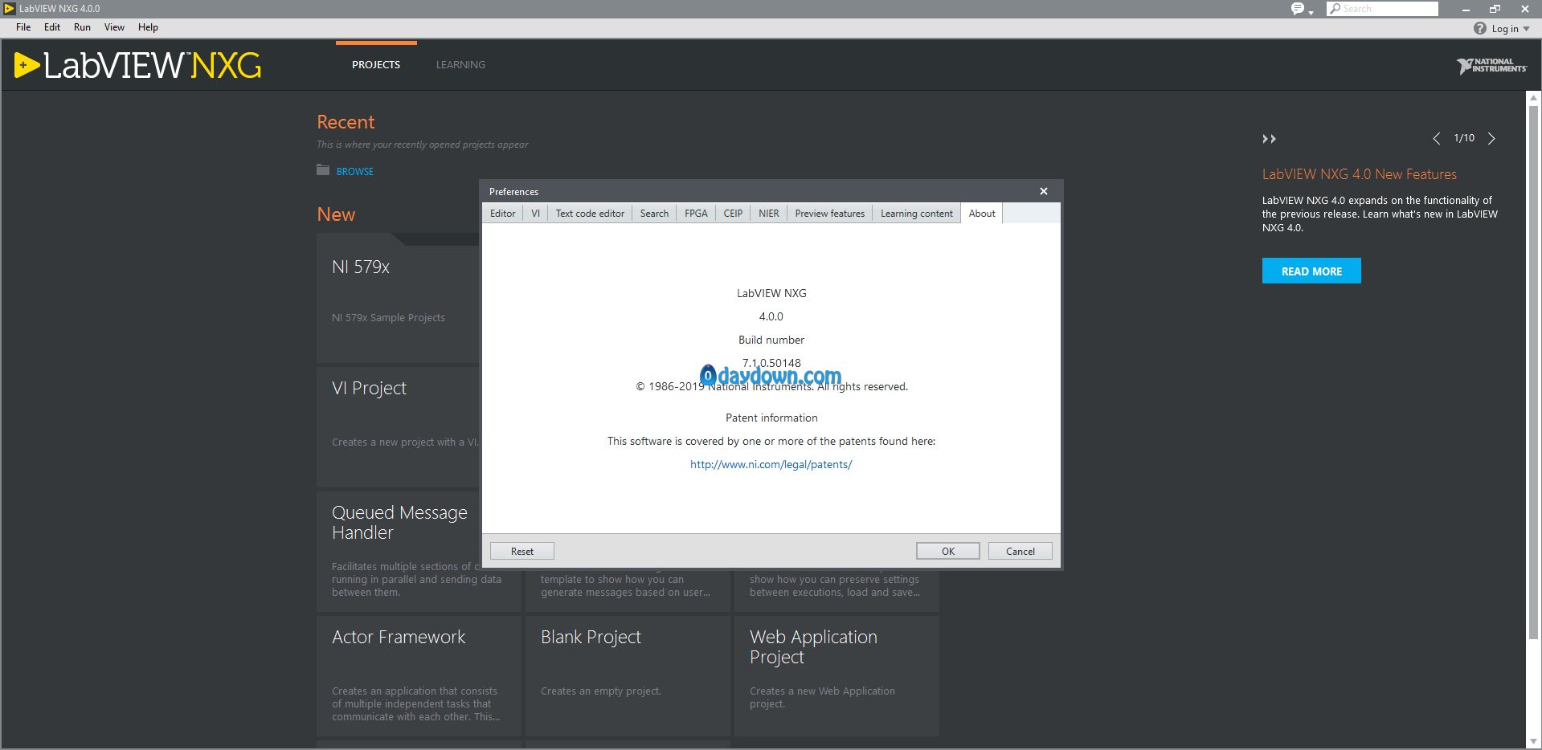Open the Queued Message Handler card
This screenshot has width=1542, height=750.
[x=398, y=552]
